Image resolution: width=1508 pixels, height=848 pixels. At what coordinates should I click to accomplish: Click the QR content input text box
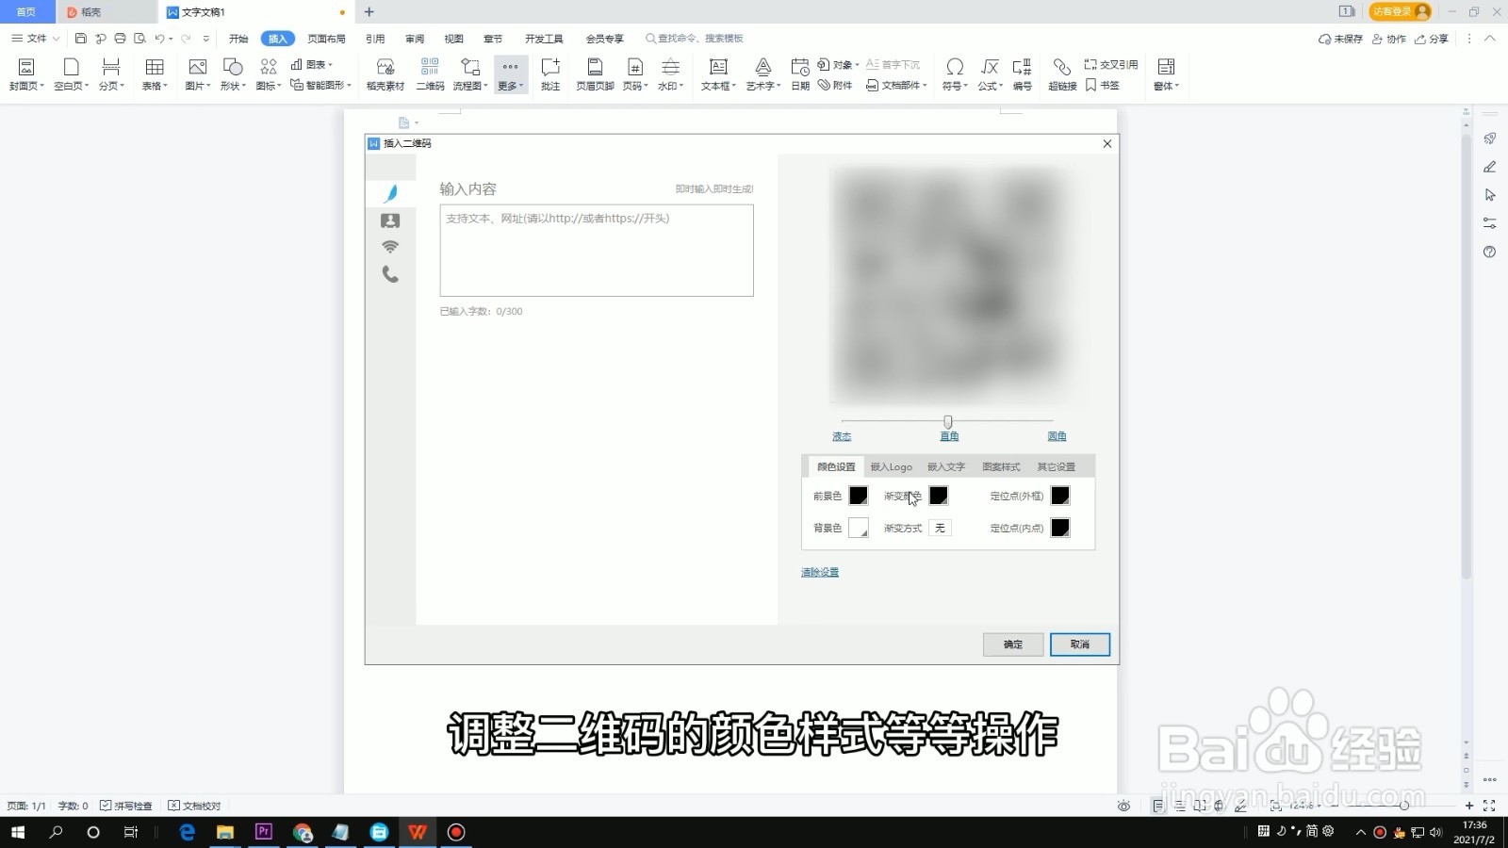597,251
